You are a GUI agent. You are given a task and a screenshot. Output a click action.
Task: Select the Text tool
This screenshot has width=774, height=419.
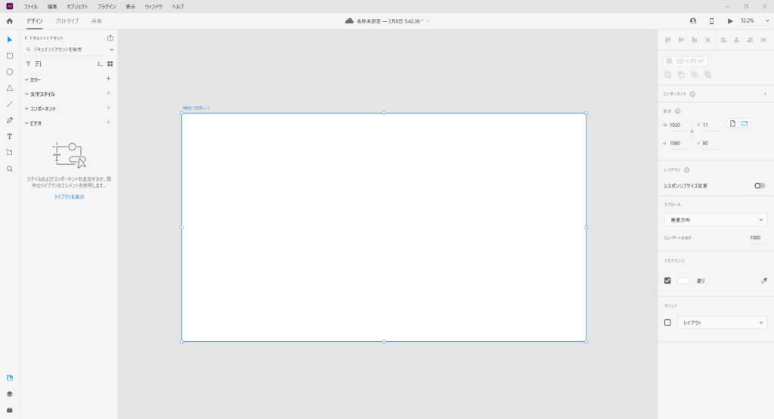pos(10,137)
